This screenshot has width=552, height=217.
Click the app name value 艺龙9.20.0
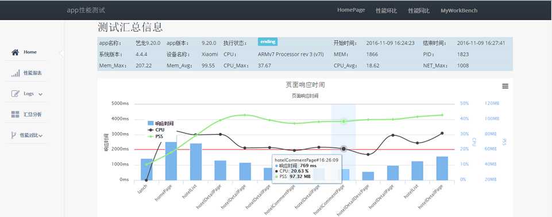(x=148, y=43)
